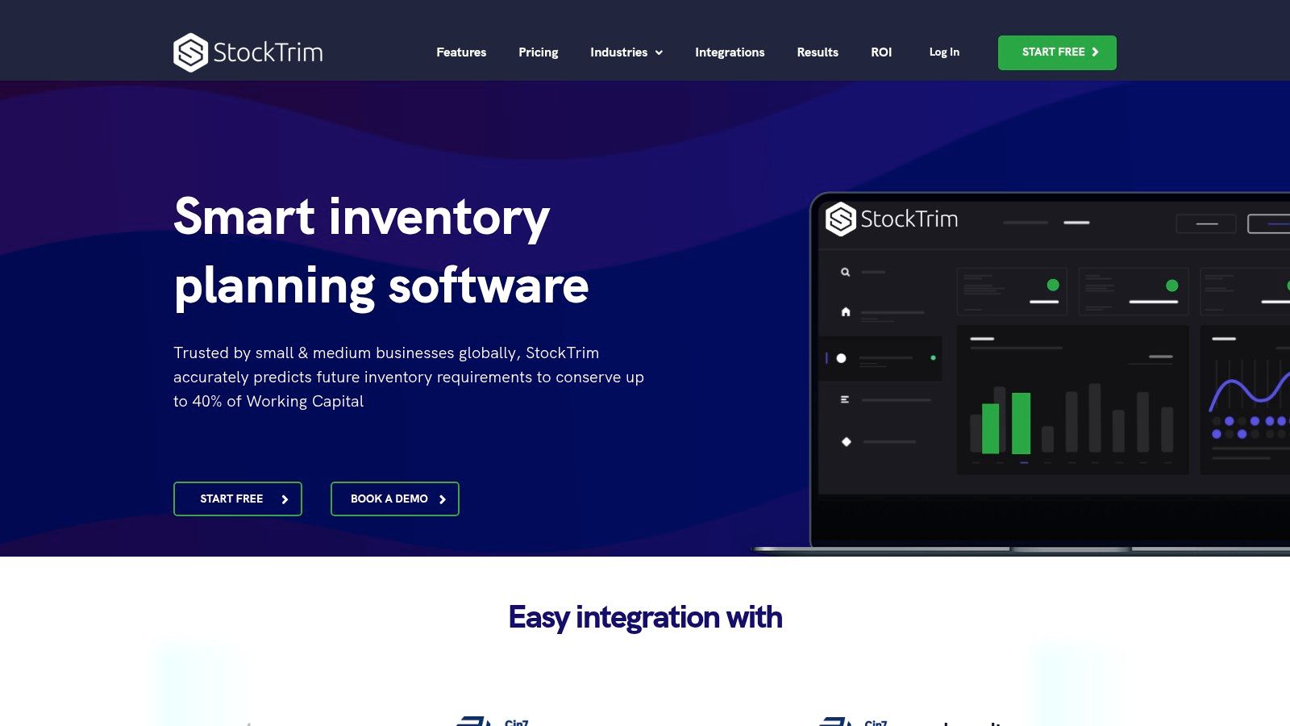The height and width of the screenshot is (726, 1290).
Task: Open the Features page
Action: (x=461, y=52)
